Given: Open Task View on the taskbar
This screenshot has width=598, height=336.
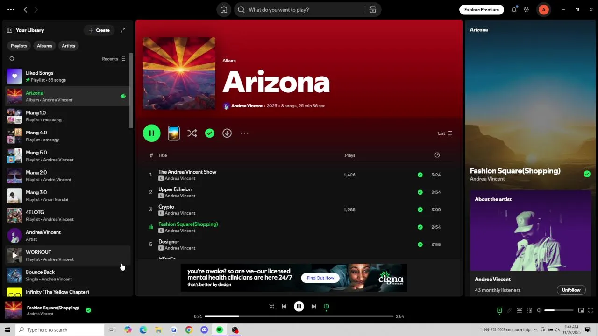Looking at the screenshot, I should click(112, 330).
